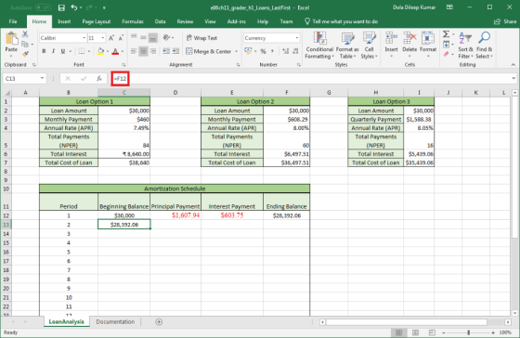Image resolution: width=520 pixels, height=338 pixels.
Task: Click the zoom slider handle
Action: point(469,332)
